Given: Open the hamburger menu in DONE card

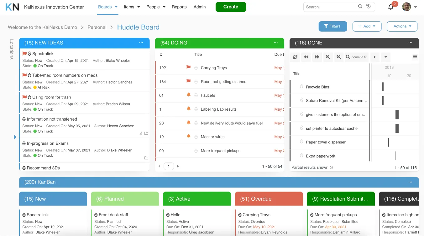Looking at the screenshot, I should coord(415,57).
